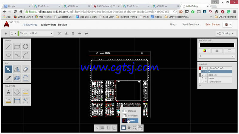Image resolution: width=239 pixels, height=134 pixels.
Task: Add a new layer with plus
Action: pyautogui.click(x=200, y=86)
